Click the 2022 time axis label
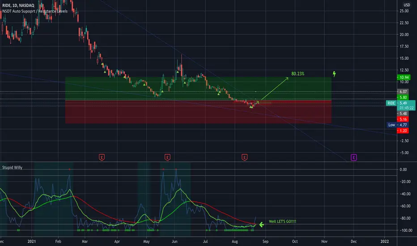This screenshot has height=246, width=417. (x=384, y=242)
